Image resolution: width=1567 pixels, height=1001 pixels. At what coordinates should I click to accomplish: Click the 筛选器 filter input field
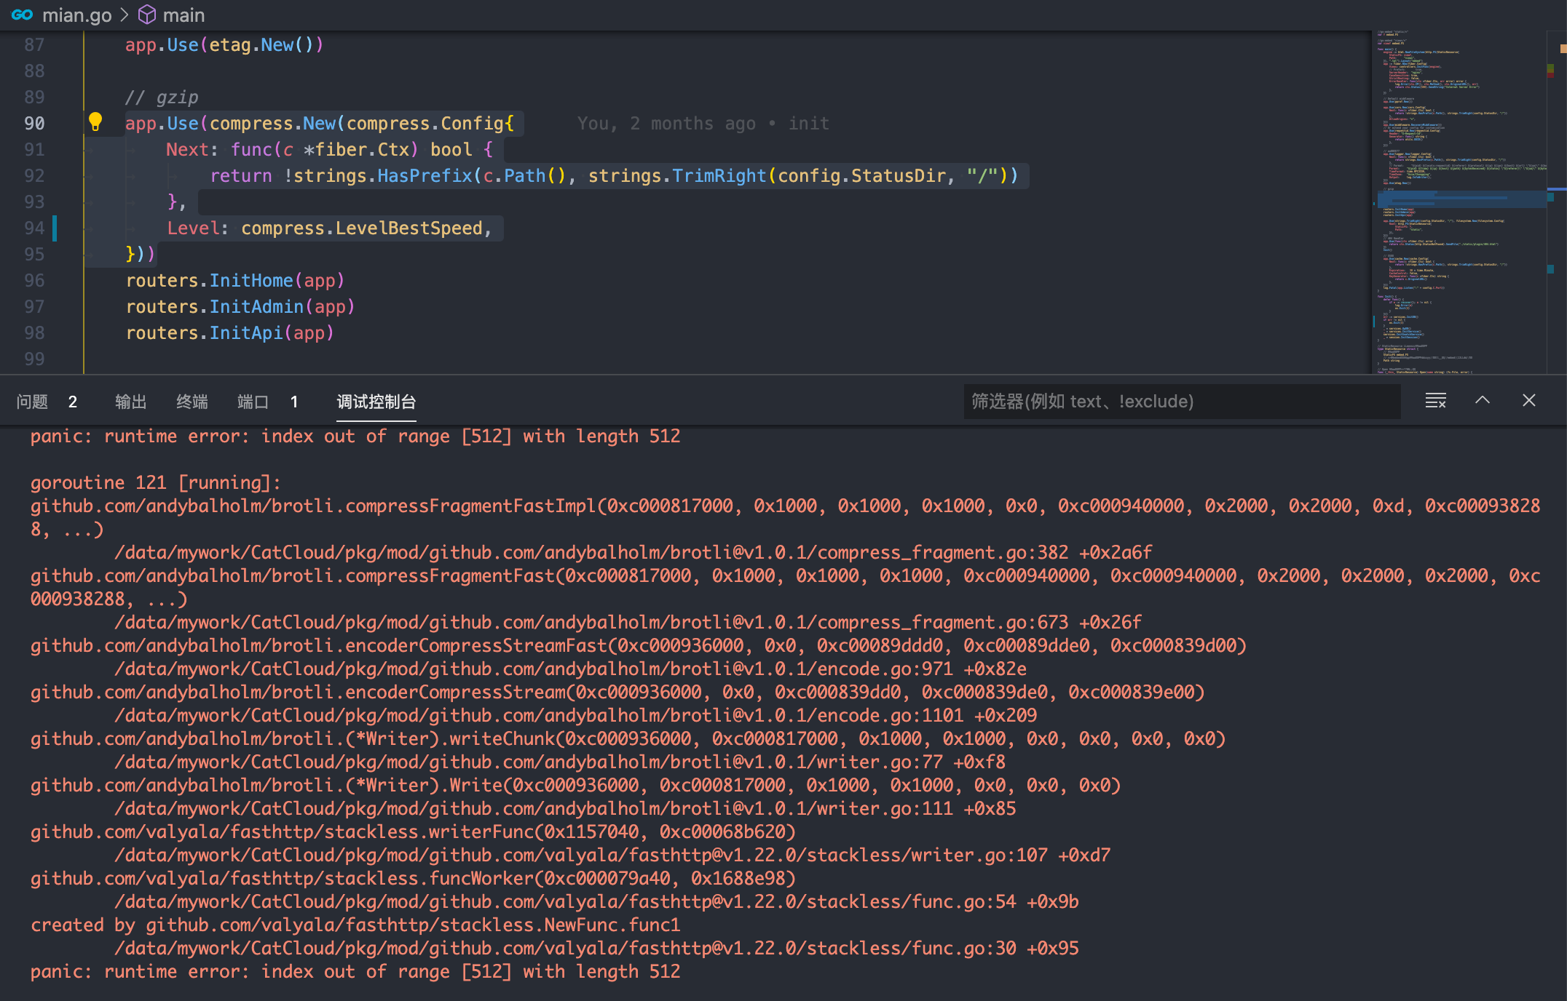pos(1180,401)
